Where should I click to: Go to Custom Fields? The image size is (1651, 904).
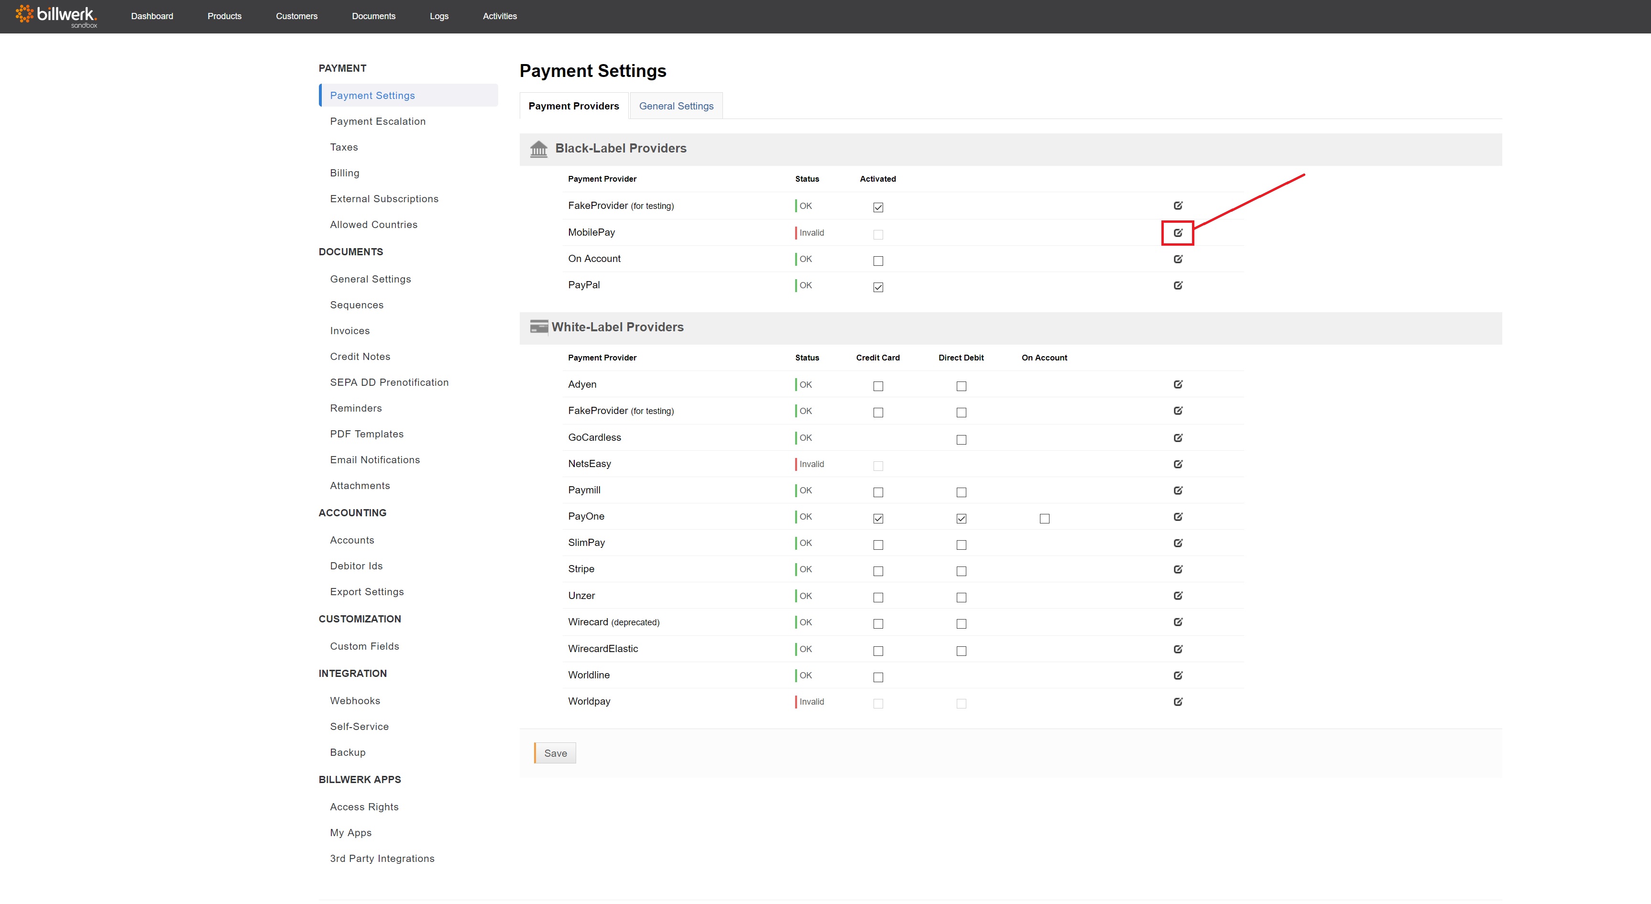click(365, 646)
